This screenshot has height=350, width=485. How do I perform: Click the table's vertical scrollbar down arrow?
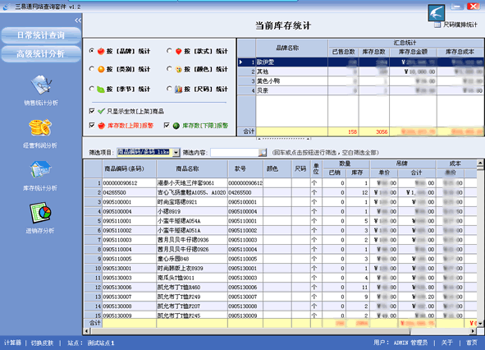click(480, 324)
